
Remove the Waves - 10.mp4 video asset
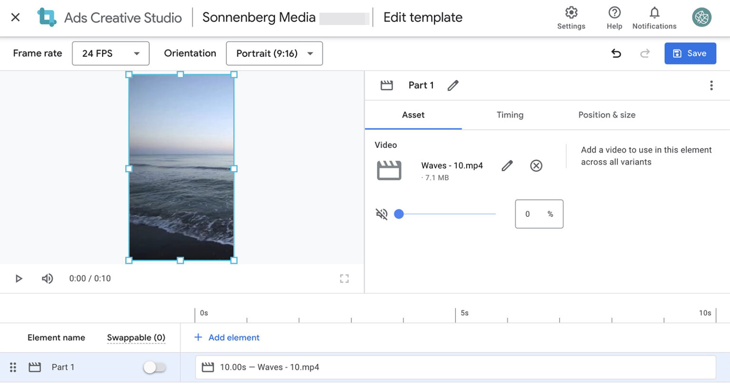pos(536,165)
